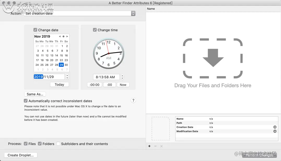Click the Creation Date arrow icon
281x161 pixels.
(275, 127)
